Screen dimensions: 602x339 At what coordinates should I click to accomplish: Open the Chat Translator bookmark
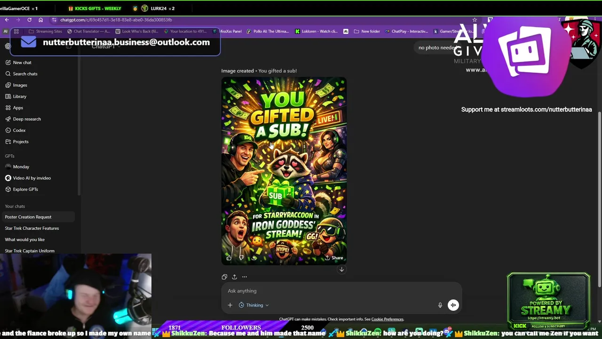click(88, 31)
